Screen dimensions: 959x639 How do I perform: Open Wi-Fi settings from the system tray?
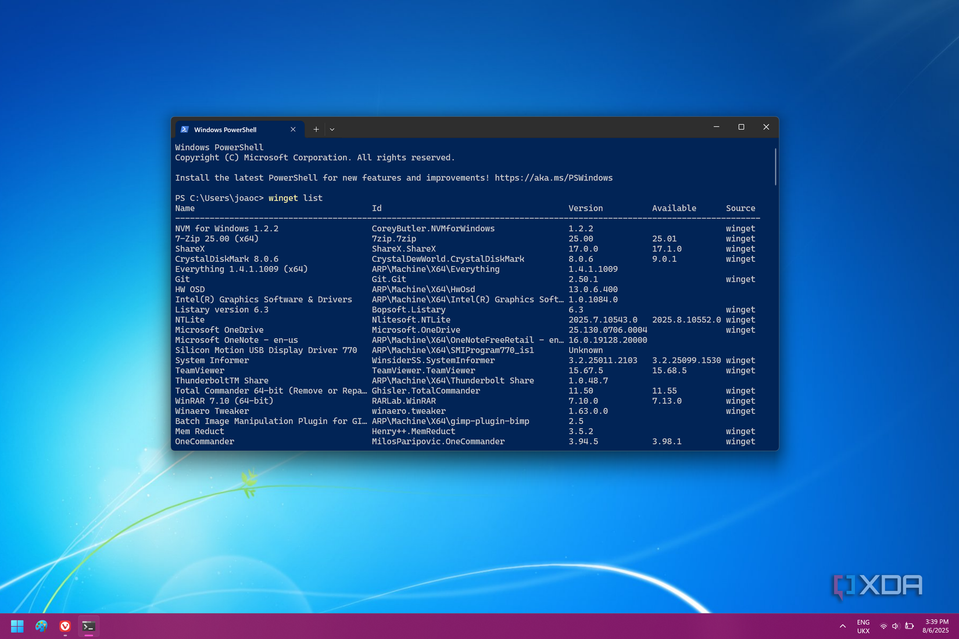tap(883, 626)
